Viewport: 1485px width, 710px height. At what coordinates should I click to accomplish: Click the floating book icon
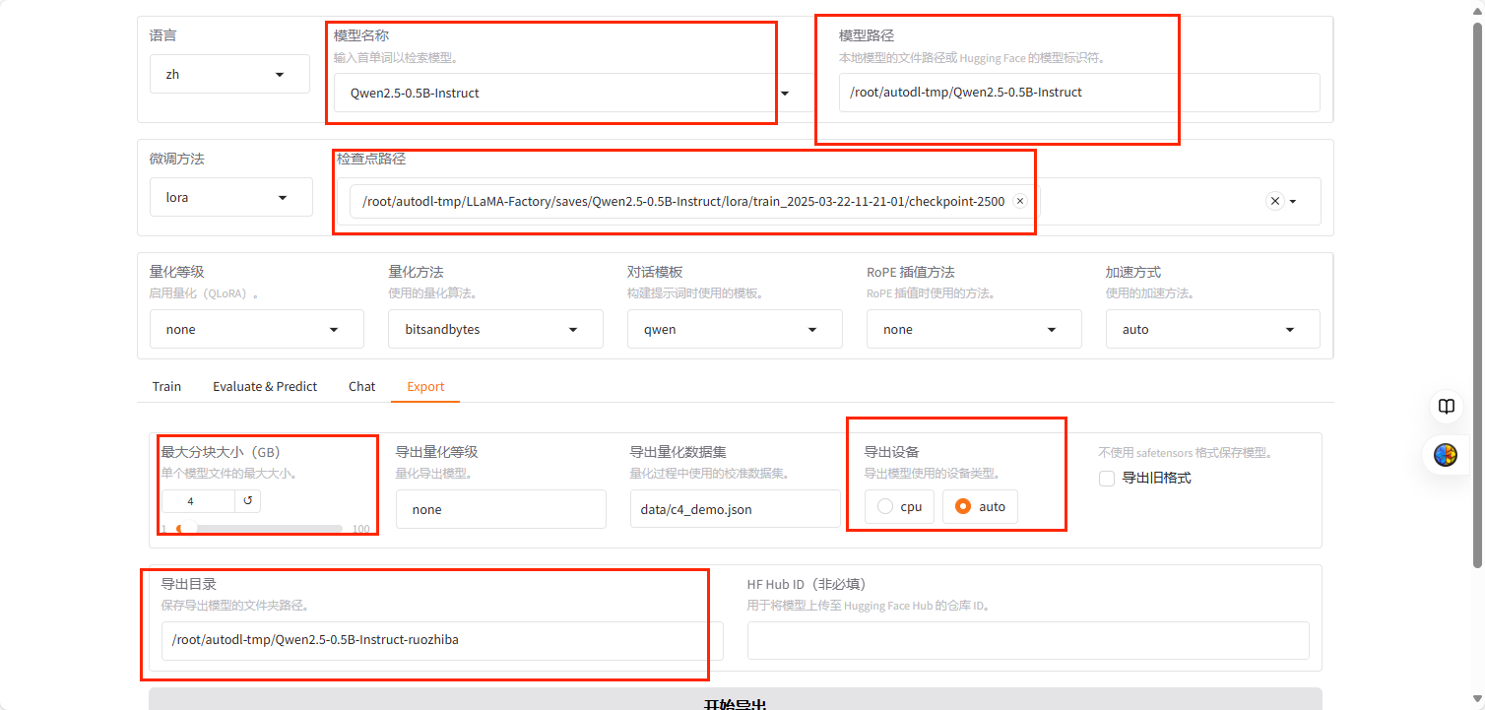coord(1446,407)
